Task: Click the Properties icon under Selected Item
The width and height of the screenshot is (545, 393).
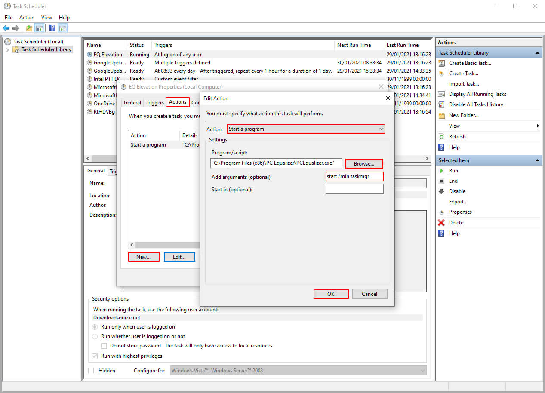Action: click(x=441, y=212)
